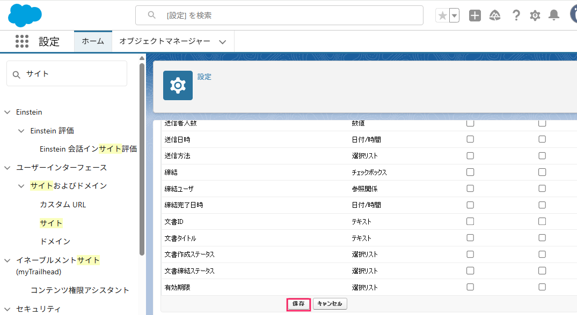
Task: Open カスタム URL setup page
Action: (x=63, y=205)
